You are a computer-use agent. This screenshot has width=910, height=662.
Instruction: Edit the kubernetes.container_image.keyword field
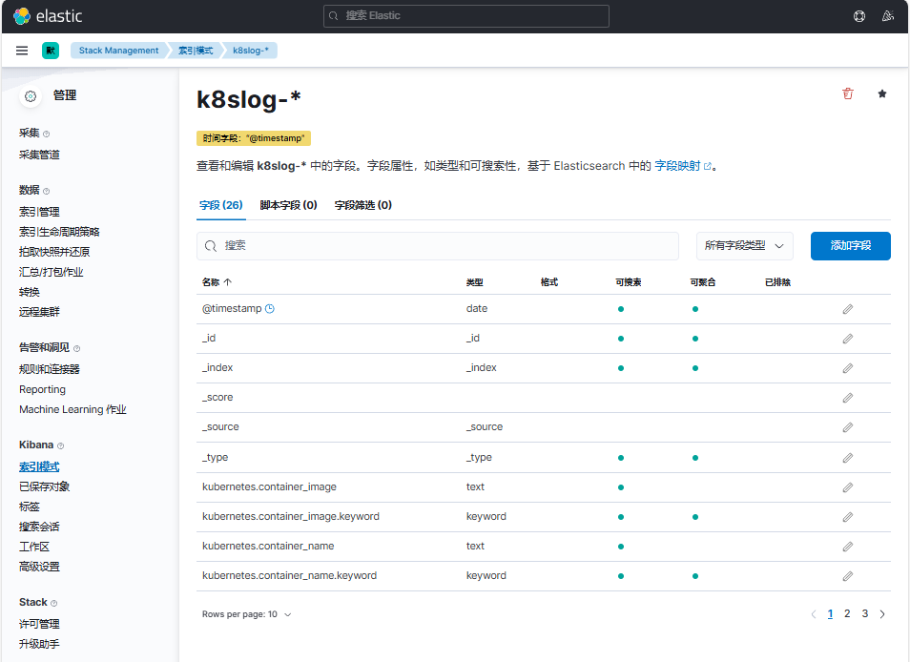[848, 518]
